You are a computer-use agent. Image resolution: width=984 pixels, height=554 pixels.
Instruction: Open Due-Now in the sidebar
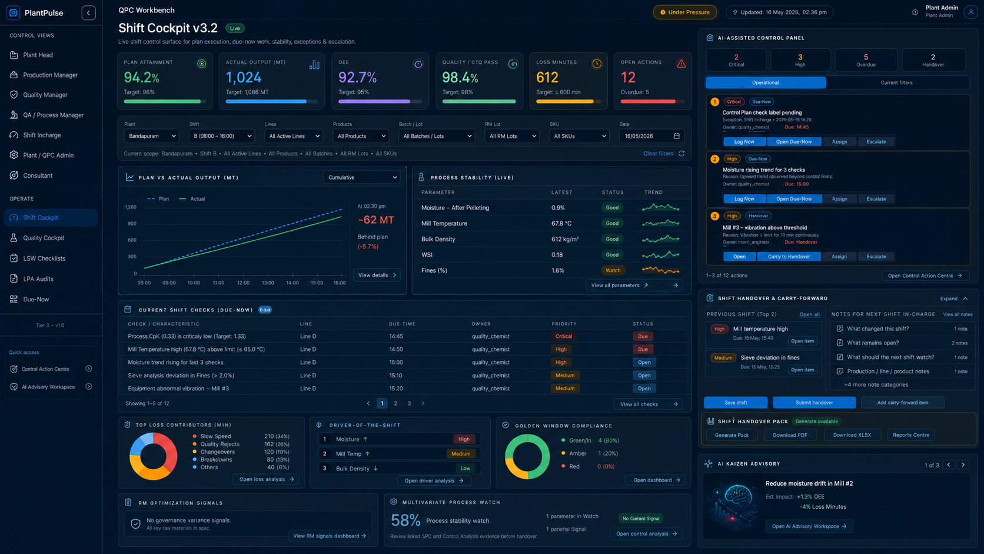[51, 299]
